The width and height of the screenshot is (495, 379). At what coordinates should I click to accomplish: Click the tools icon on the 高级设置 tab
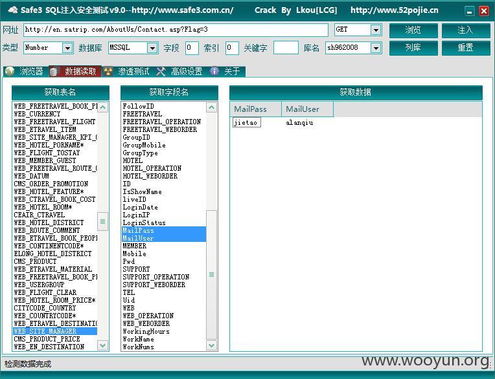(161, 72)
